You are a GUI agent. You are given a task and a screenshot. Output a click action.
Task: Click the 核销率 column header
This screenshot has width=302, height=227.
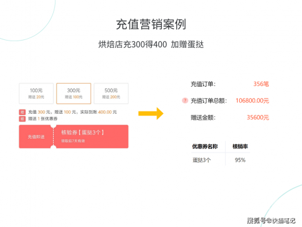pyautogui.click(x=240, y=146)
